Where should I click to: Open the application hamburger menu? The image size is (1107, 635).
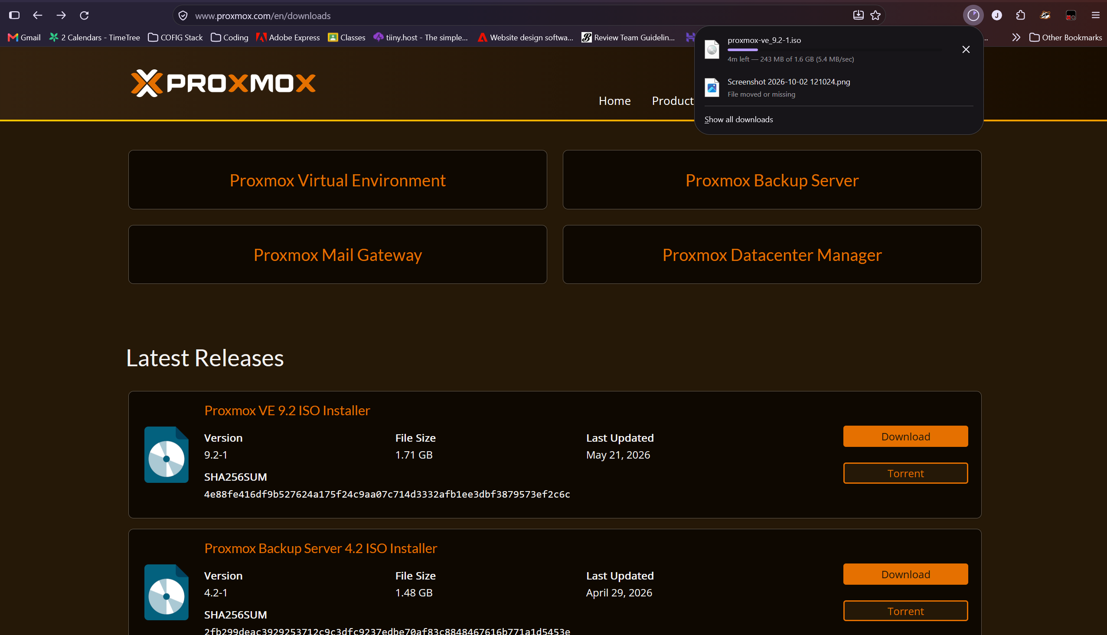point(1095,15)
